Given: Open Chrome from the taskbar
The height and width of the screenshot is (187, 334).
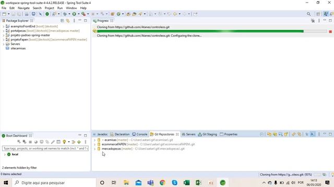Looking at the screenshot, I should point(162,182).
